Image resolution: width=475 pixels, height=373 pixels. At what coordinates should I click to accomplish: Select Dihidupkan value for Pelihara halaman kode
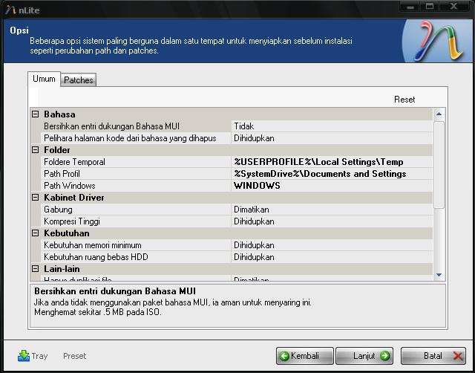pos(332,138)
